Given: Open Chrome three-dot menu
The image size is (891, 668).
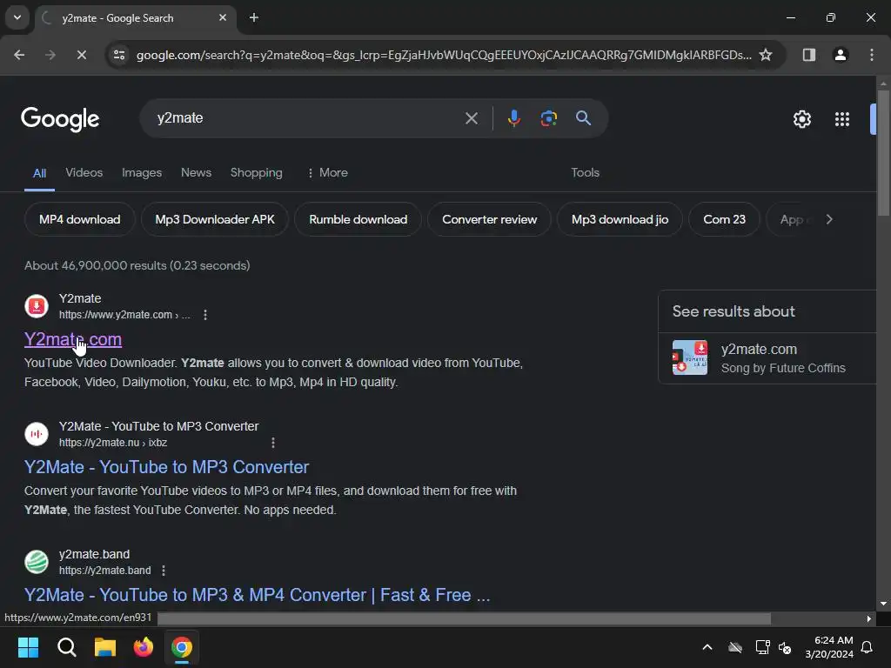Looking at the screenshot, I should 872,55.
